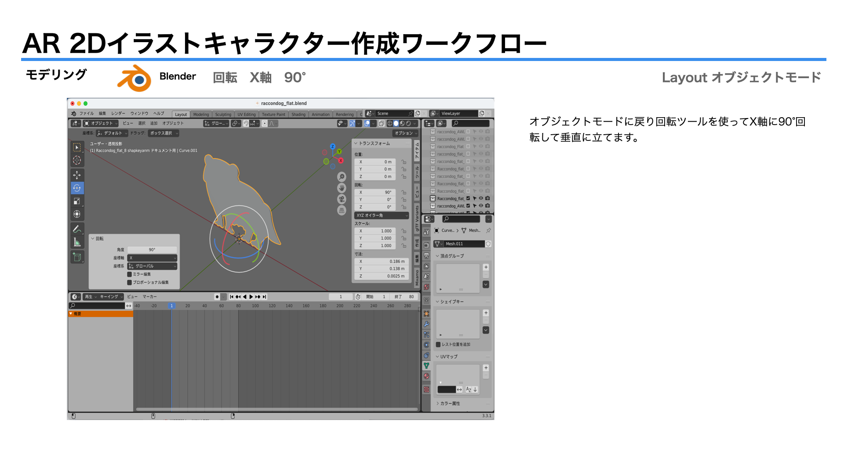Open the Texture checker properties tab
The width and height of the screenshot is (844, 474).
426,390
